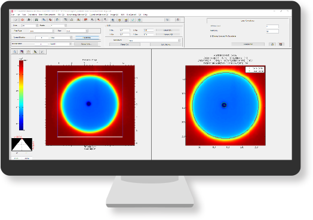This screenshot has width=313, height=220.
Task: Open the Help menu
Action: click(x=145, y=14)
